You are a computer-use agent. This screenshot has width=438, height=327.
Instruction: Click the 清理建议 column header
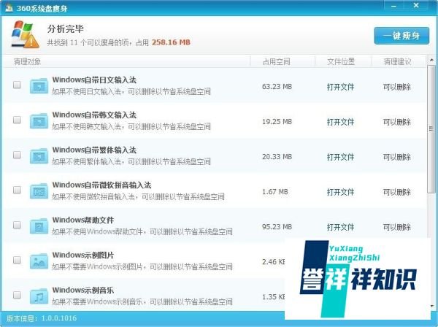coord(398,62)
